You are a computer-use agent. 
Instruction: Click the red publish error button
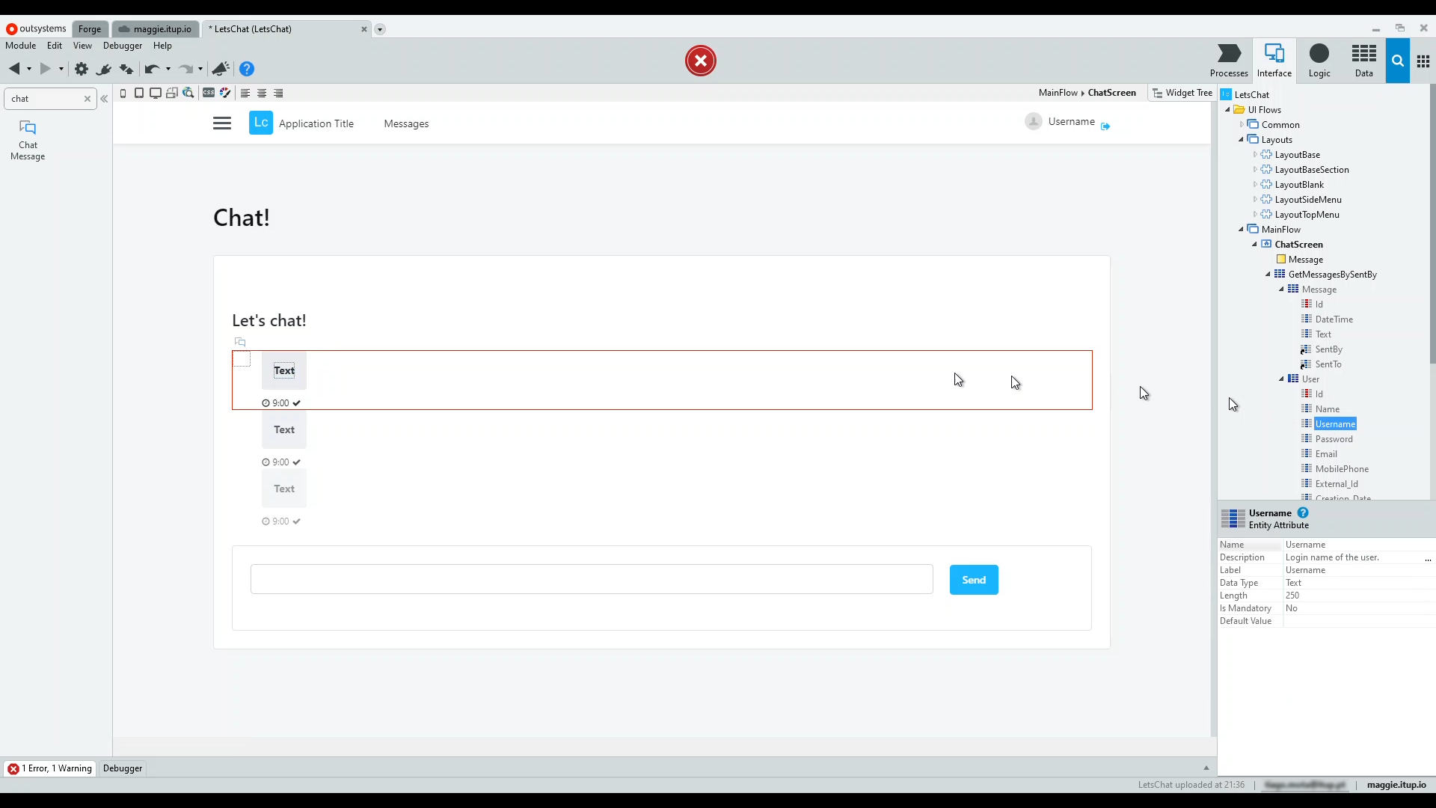(x=700, y=61)
